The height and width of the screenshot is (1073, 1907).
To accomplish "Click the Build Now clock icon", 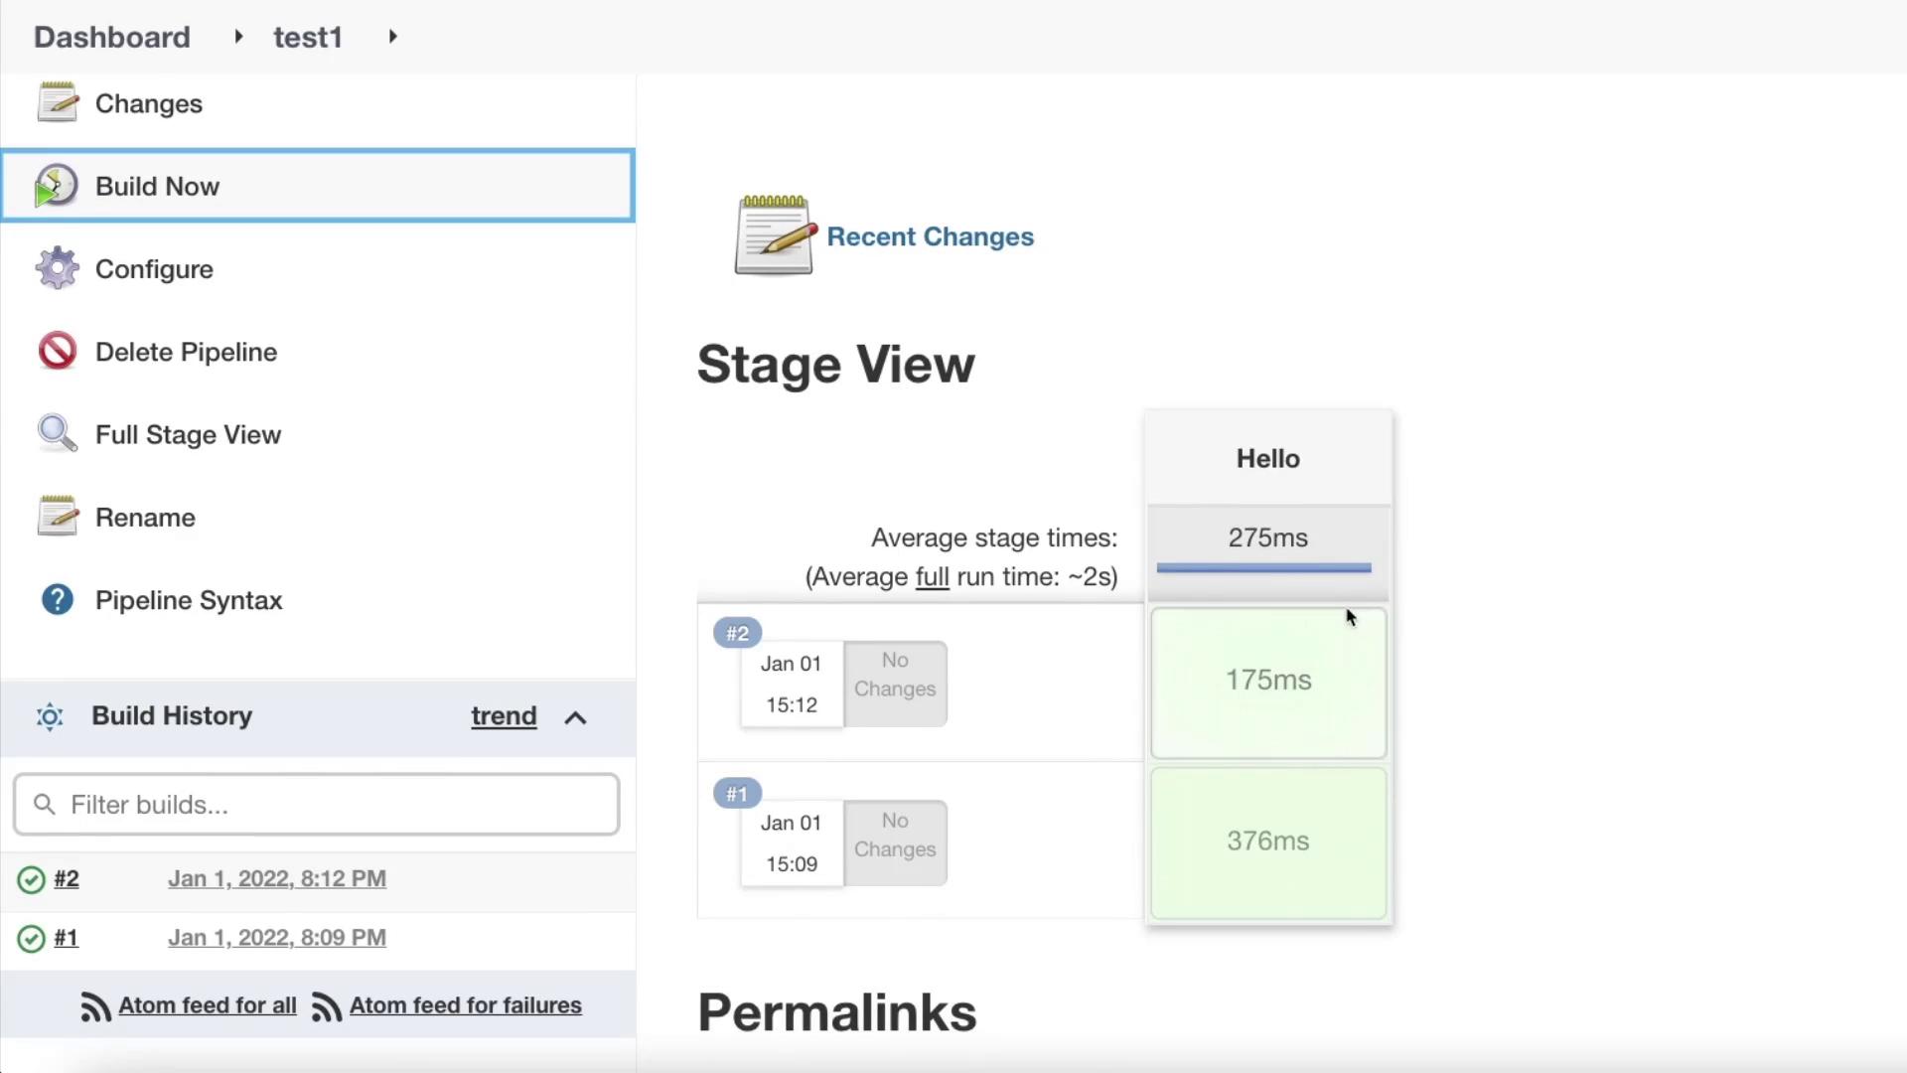I will (x=56, y=186).
